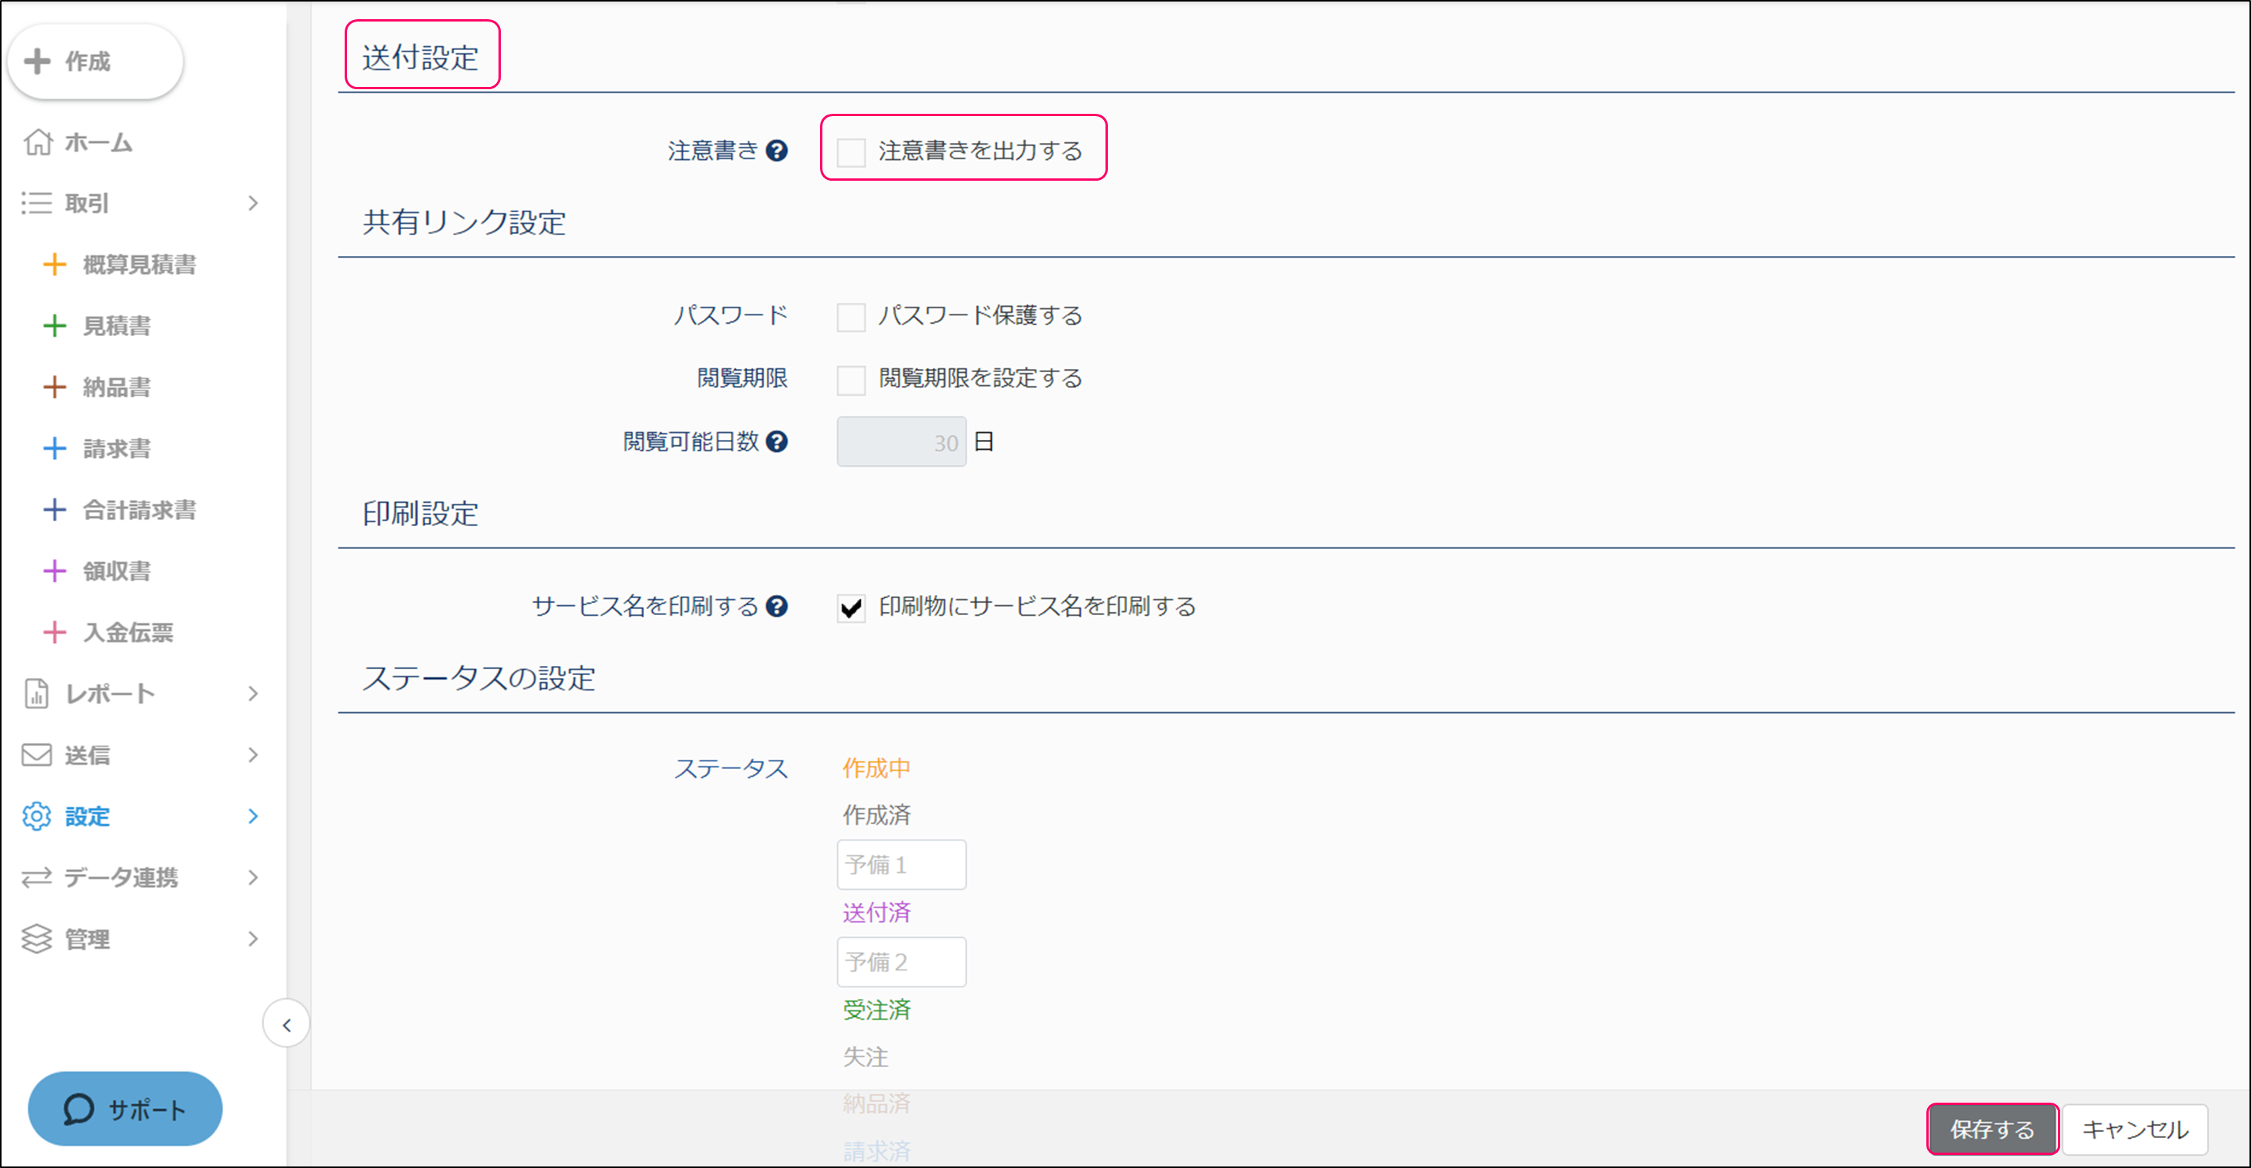
Task: Click the キャンセル button
Action: (x=2134, y=1129)
